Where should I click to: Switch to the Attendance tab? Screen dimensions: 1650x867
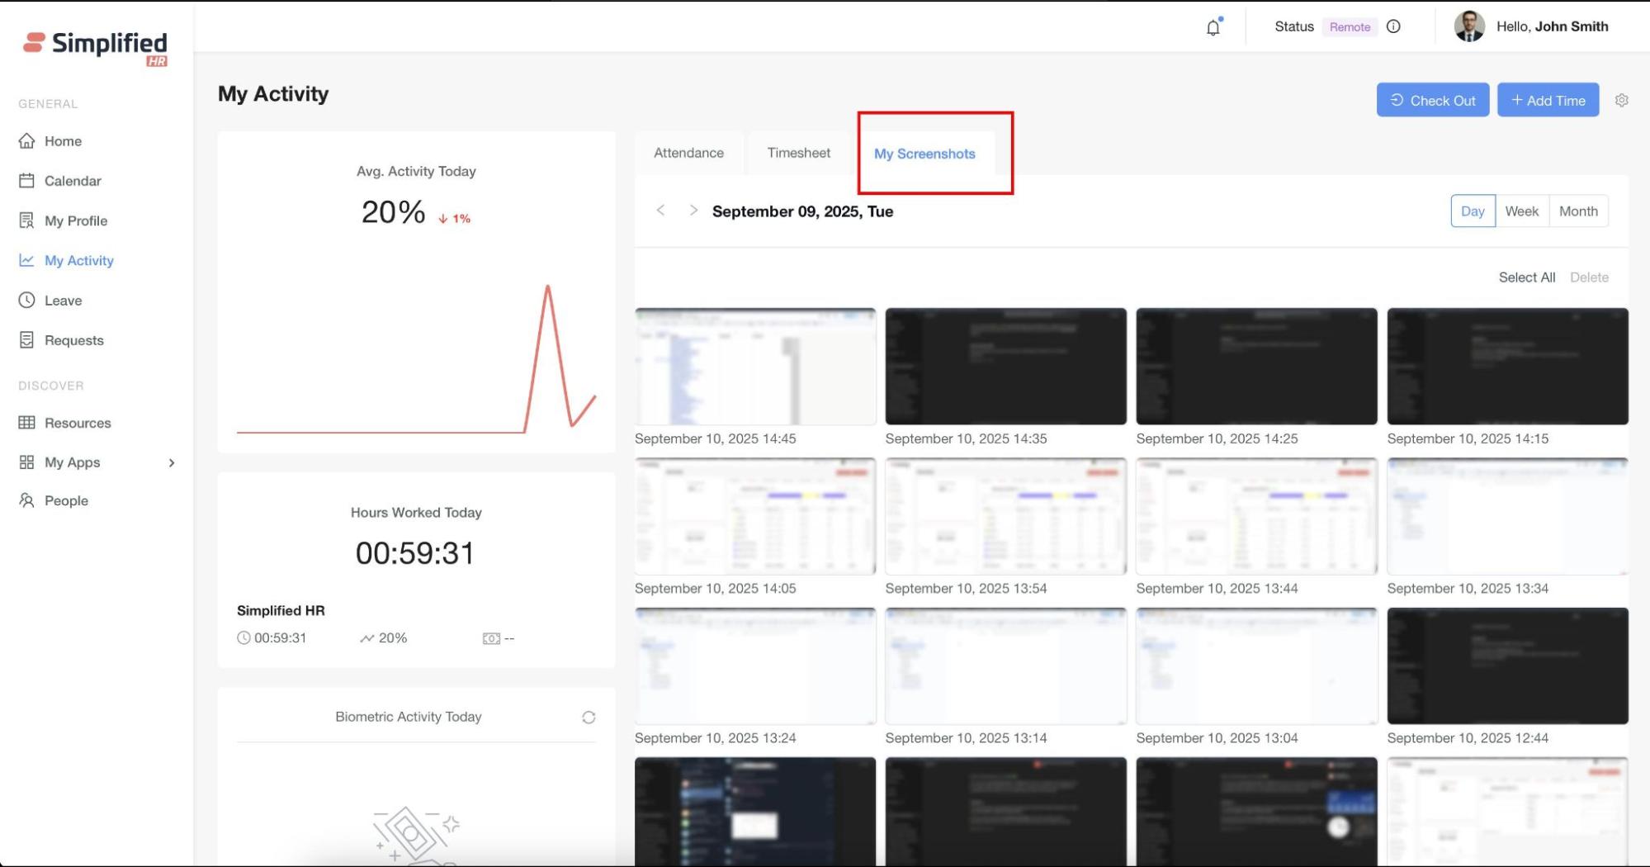click(x=688, y=153)
